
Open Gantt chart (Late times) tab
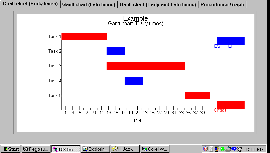tap(89, 4)
